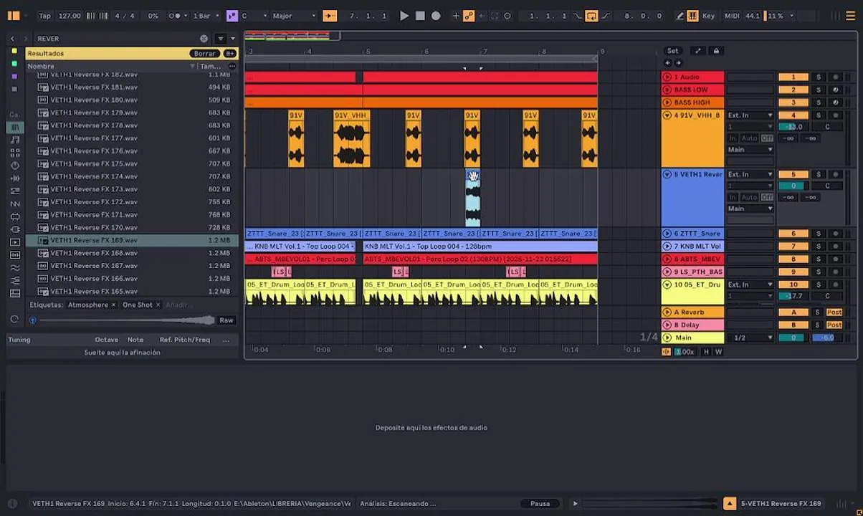Start playback with the Play button
The height and width of the screenshot is (516, 863).
pyautogui.click(x=404, y=16)
